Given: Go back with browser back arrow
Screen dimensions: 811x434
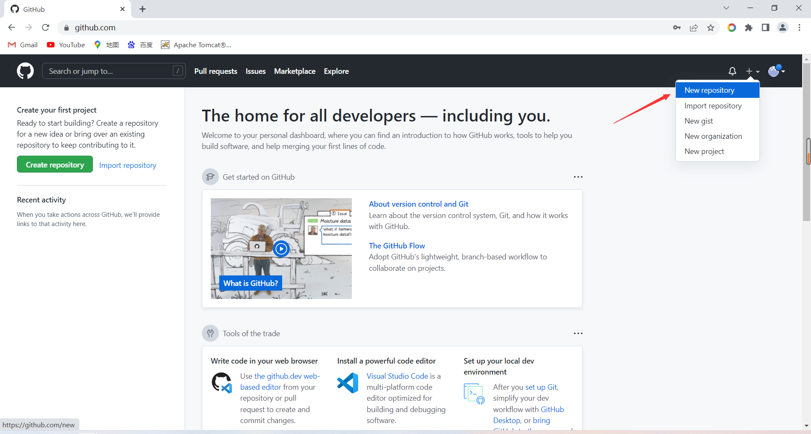Looking at the screenshot, I should (11, 27).
